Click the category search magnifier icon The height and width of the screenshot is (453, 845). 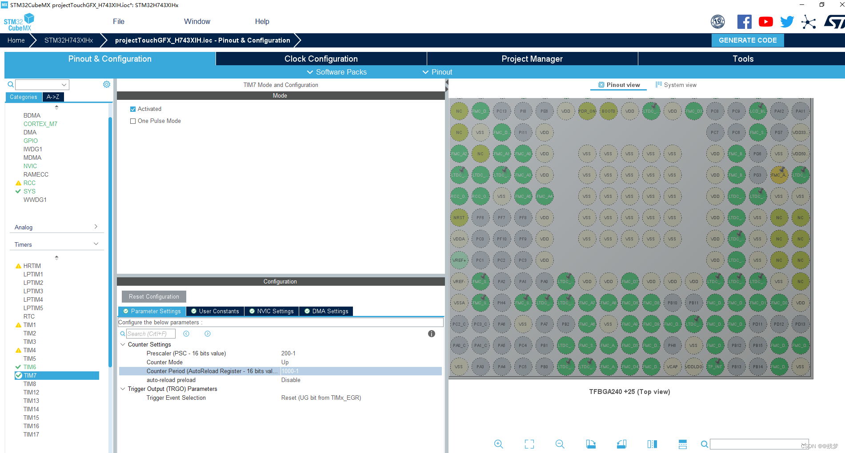pyautogui.click(x=11, y=84)
